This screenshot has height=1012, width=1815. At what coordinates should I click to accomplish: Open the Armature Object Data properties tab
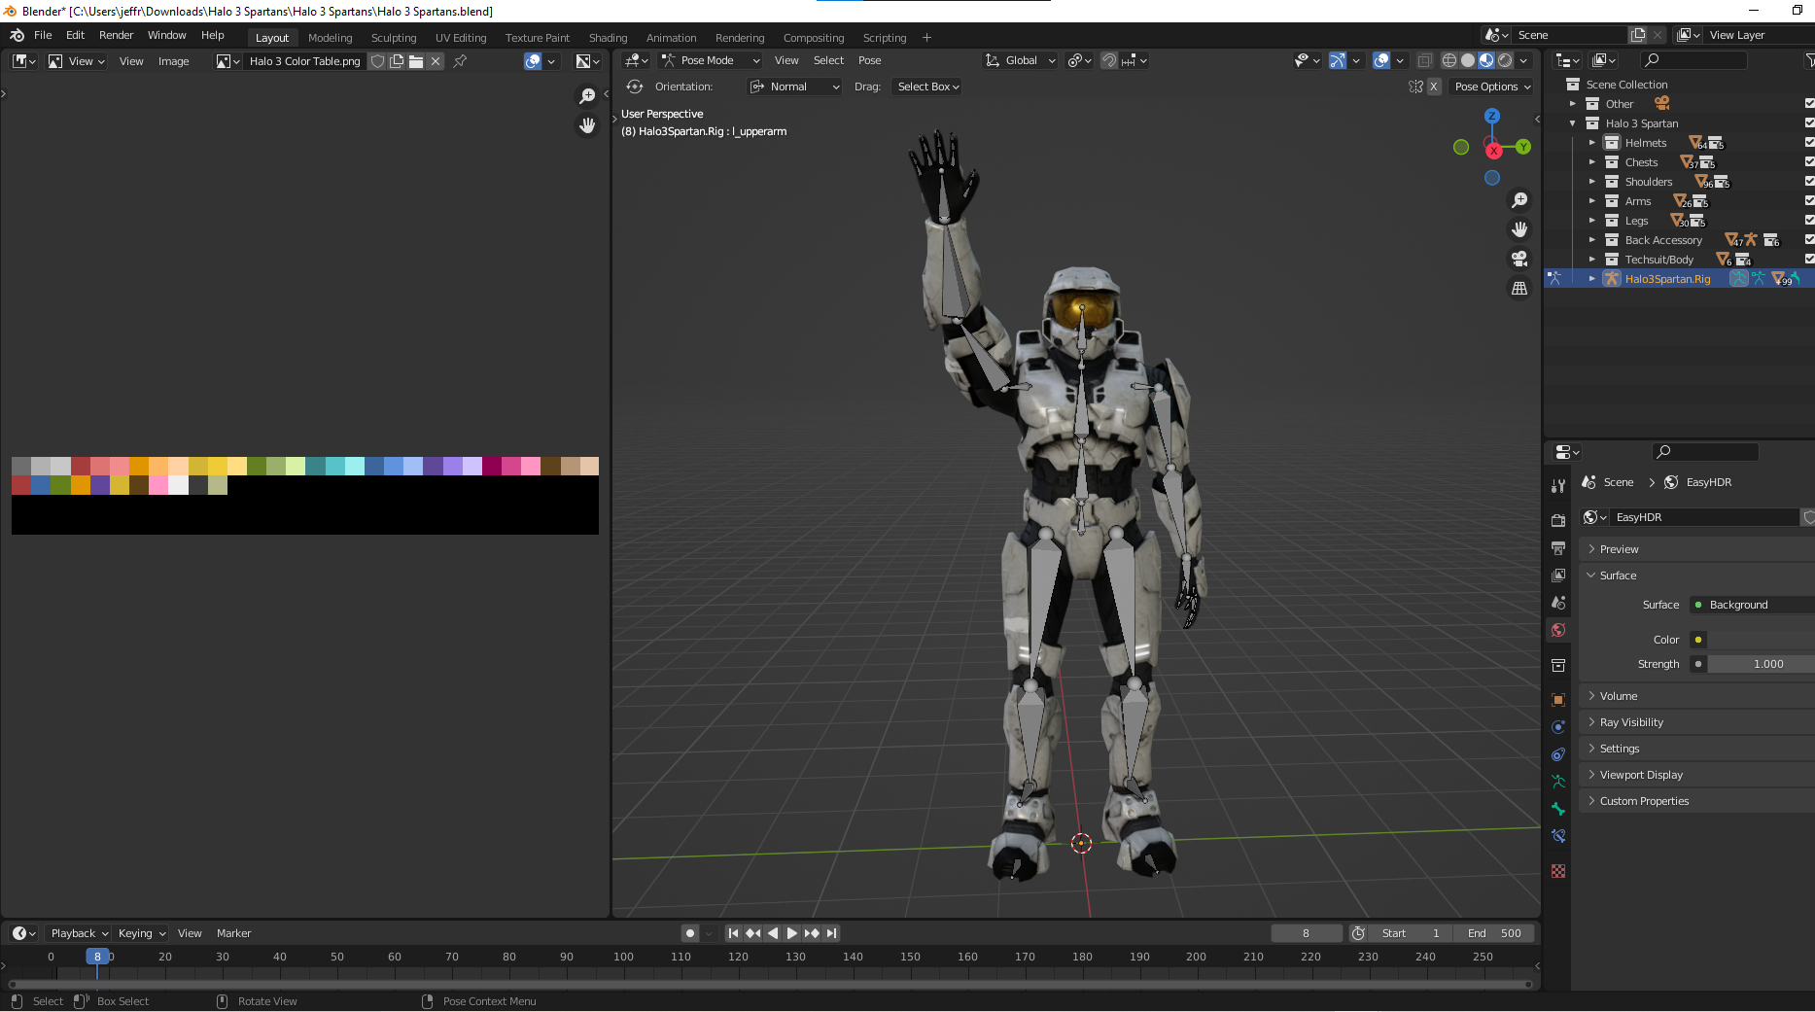1558,782
